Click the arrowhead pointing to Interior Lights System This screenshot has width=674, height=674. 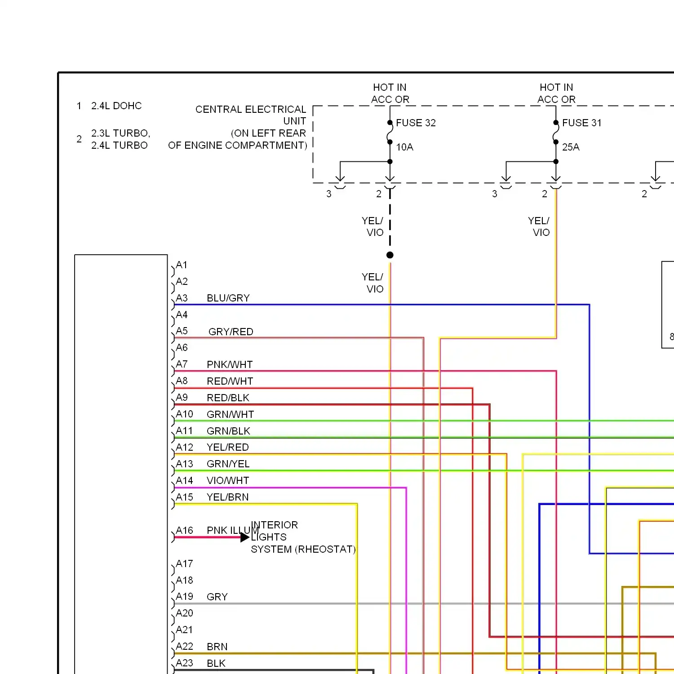click(245, 537)
